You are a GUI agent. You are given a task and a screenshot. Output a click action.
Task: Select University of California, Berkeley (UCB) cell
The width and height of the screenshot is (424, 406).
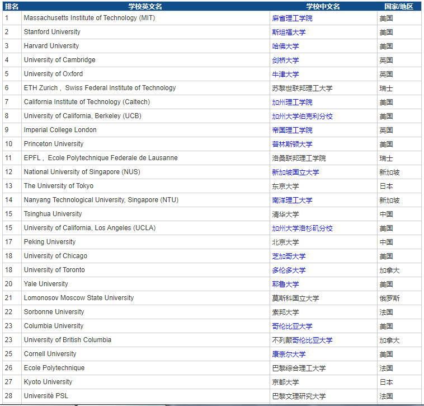pyautogui.click(x=145, y=116)
